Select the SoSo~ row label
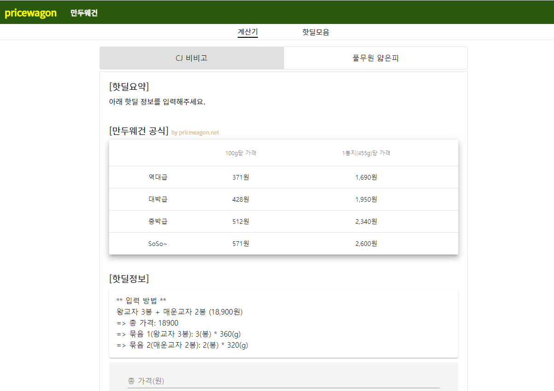The width and height of the screenshot is (554, 391). click(x=158, y=244)
